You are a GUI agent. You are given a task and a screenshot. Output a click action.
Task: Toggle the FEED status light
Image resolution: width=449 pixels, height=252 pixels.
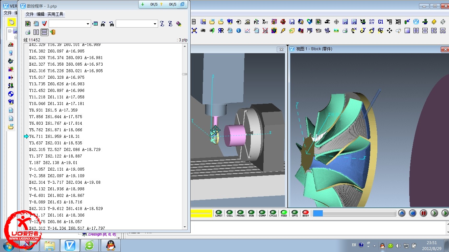tap(284, 213)
